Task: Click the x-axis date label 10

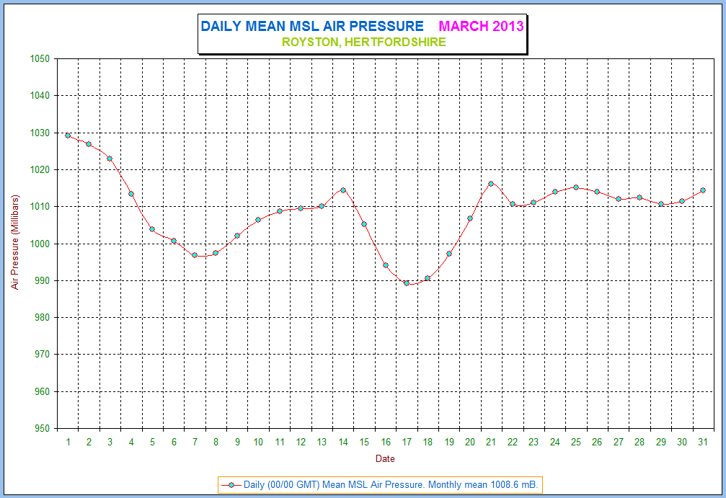Action: pyautogui.click(x=258, y=442)
